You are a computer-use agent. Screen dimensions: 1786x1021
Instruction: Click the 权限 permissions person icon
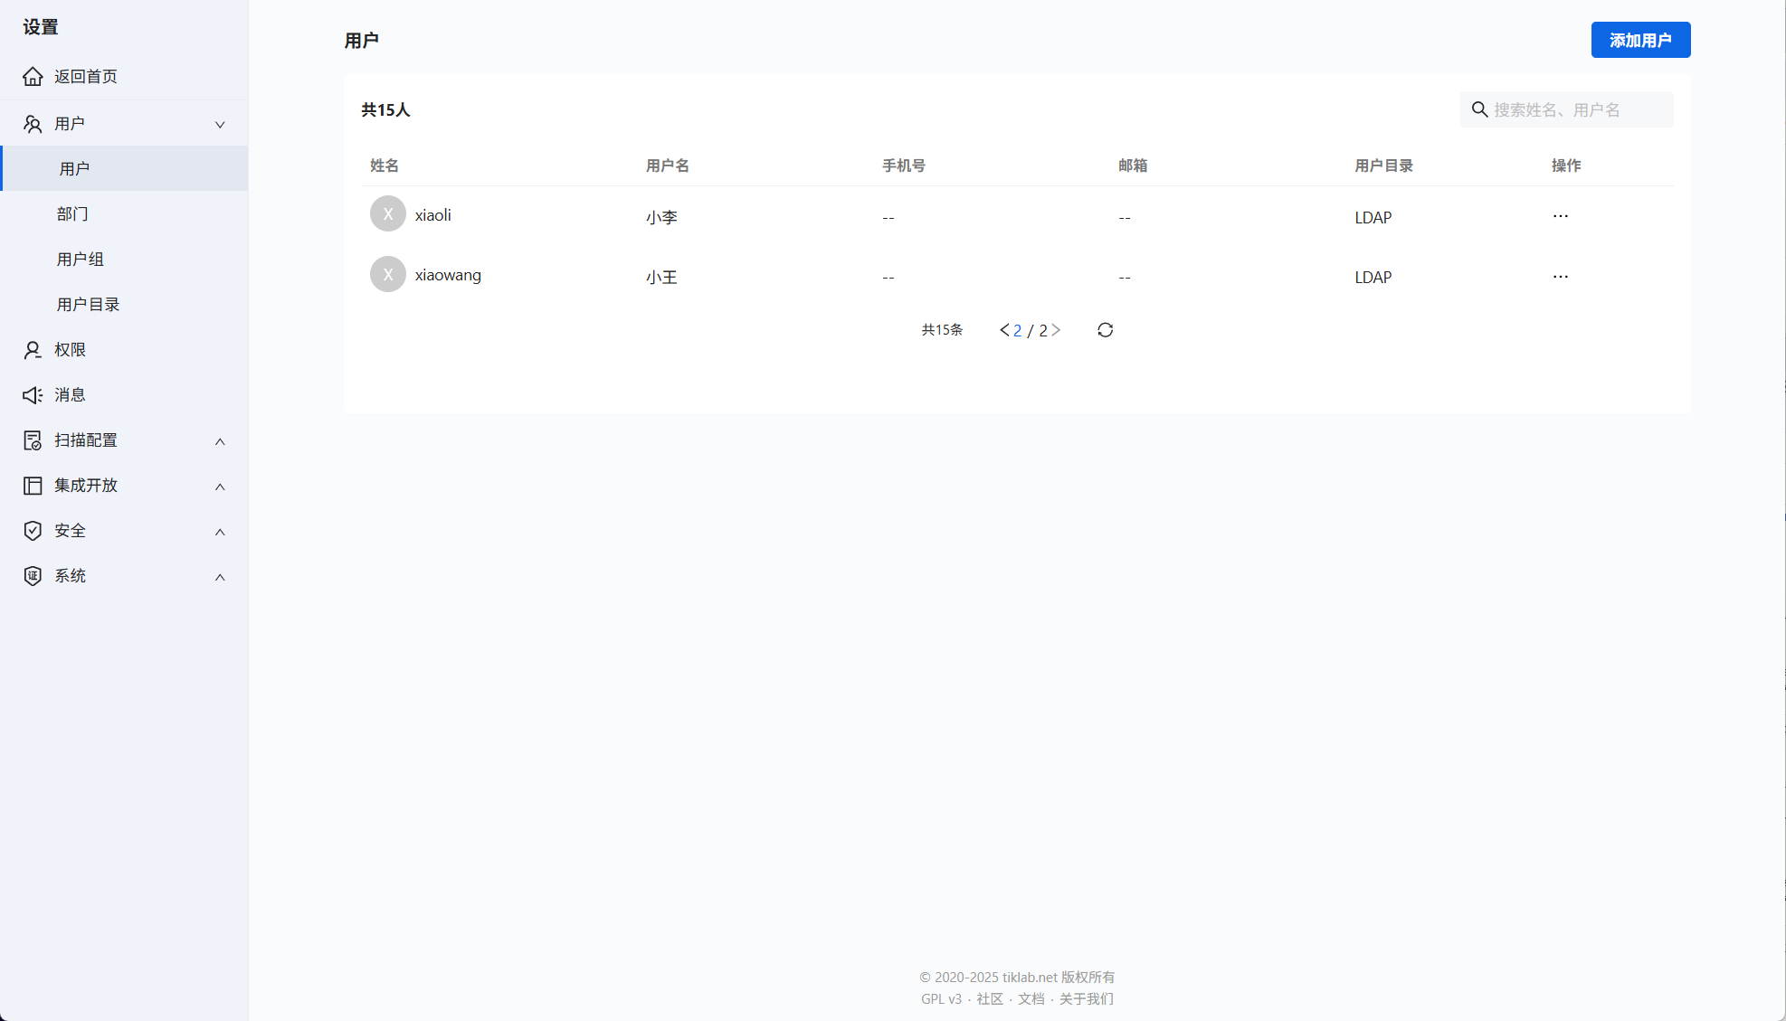click(x=33, y=350)
